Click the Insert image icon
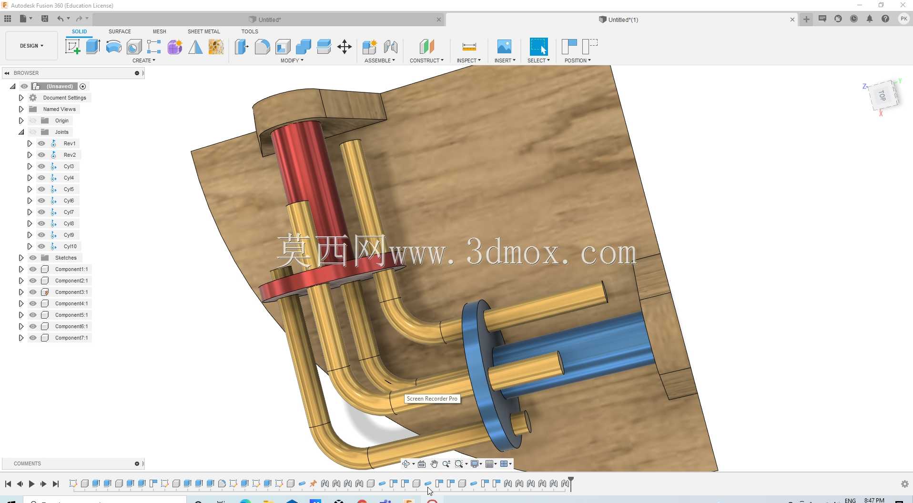Screen dimensions: 913x503 [x=504, y=47]
